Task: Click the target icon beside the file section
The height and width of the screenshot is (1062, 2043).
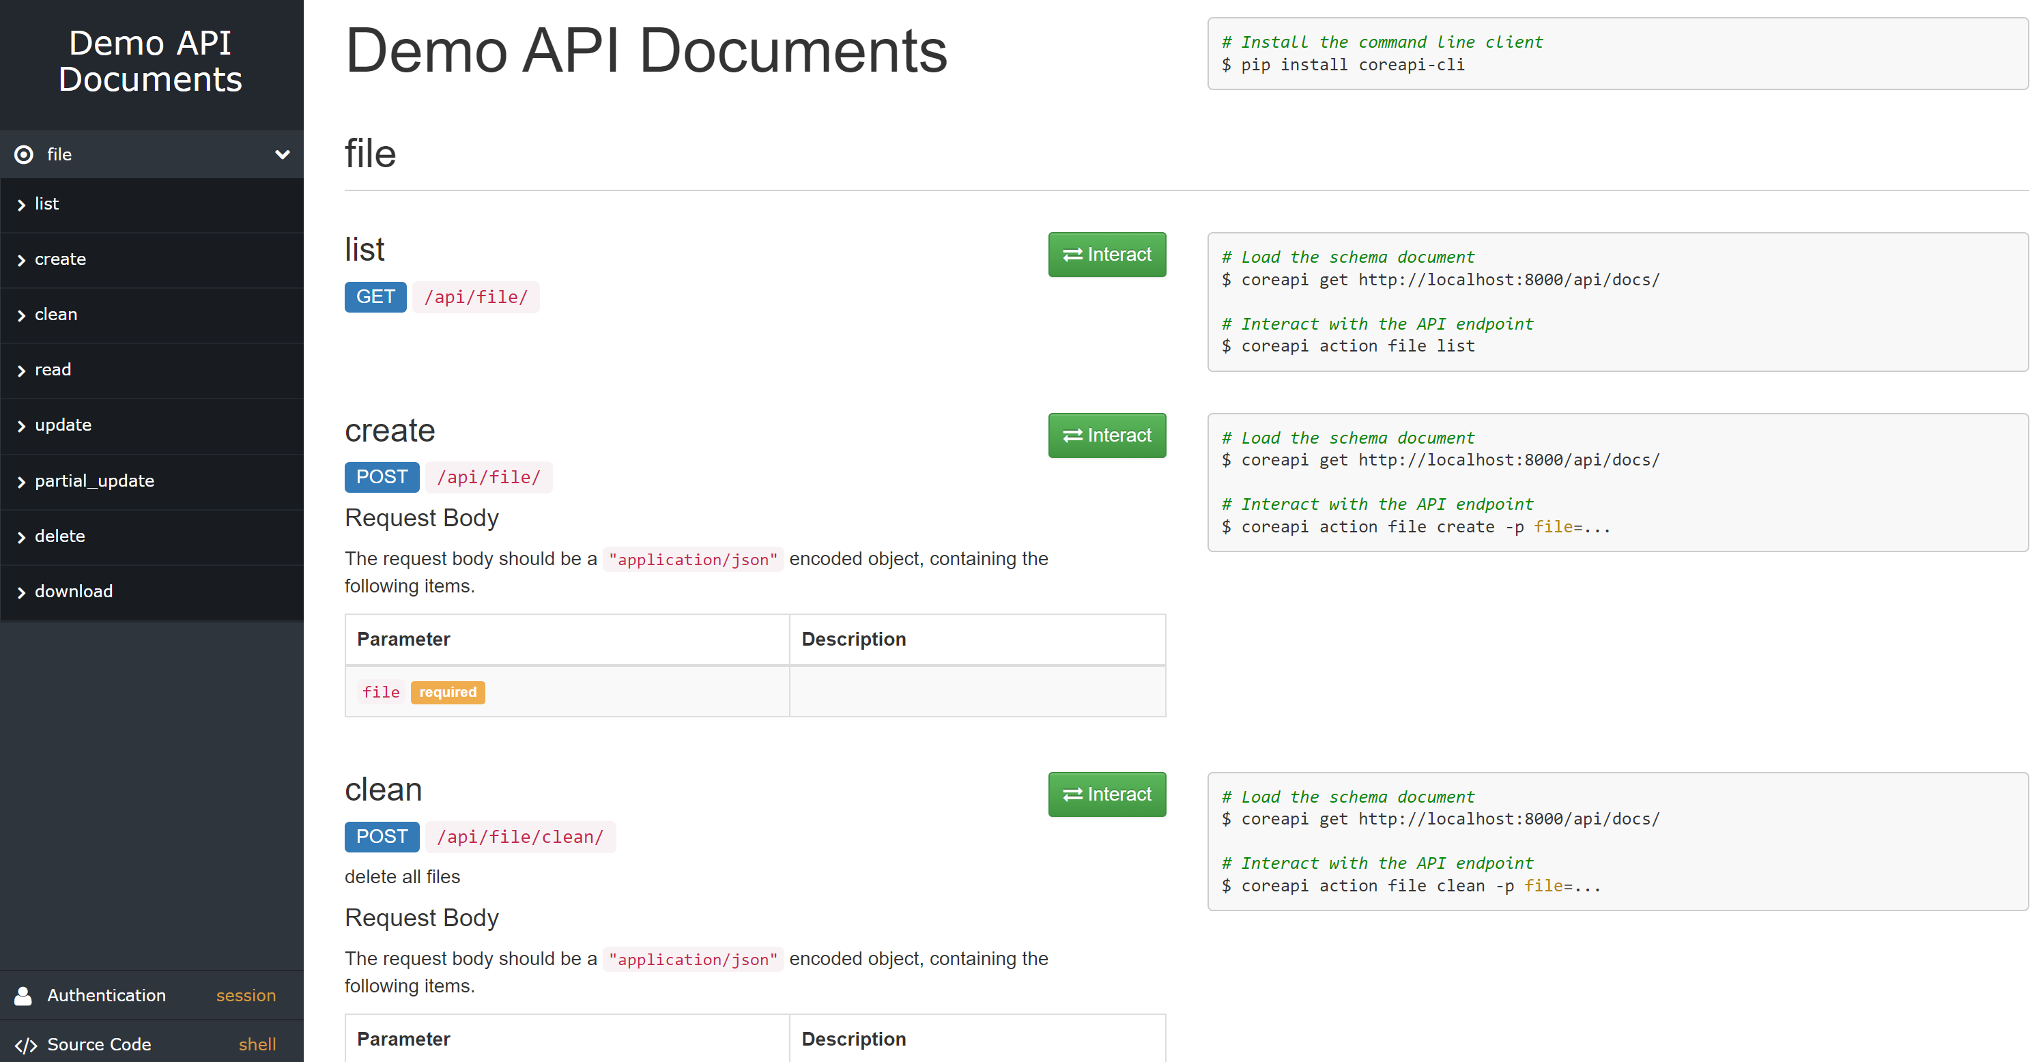Action: pyautogui.click(x=23, y=154)
